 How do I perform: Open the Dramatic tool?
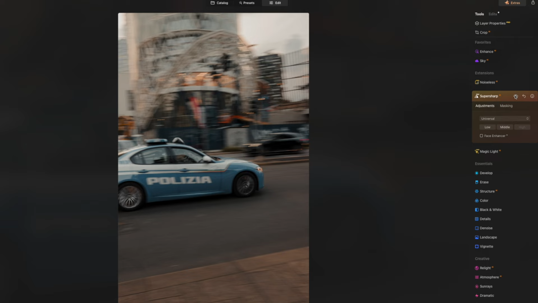tap(485, 295)
